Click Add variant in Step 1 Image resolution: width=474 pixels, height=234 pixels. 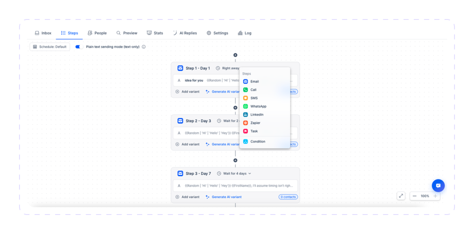187,92
